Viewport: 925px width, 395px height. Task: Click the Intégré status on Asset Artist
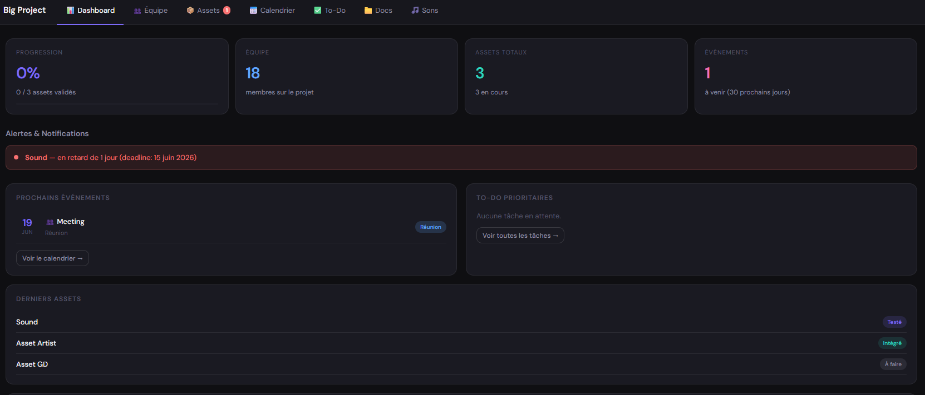[892, 343]
